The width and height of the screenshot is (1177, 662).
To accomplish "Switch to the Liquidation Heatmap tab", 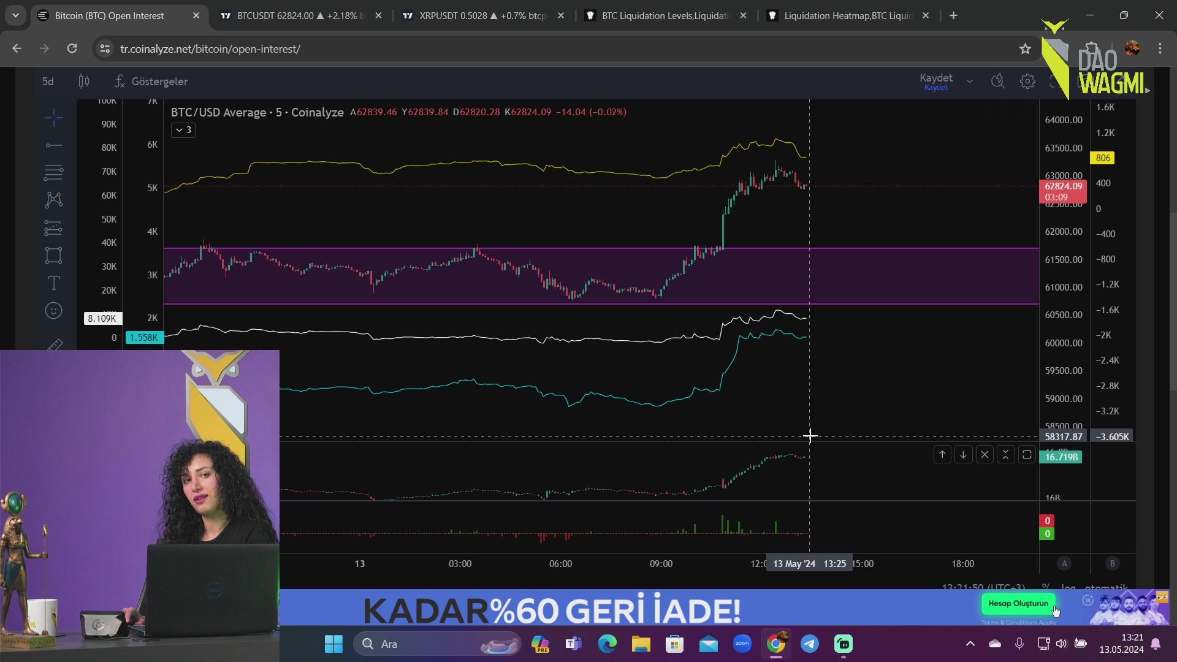I will tap(848, 16).
